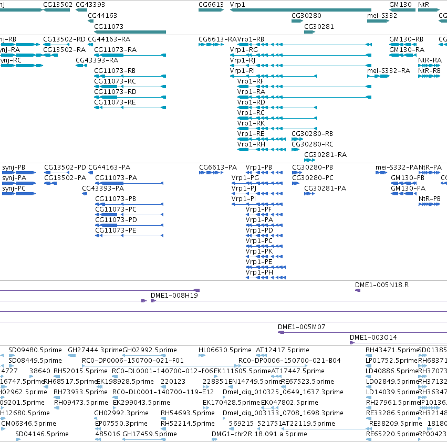The width and height of the screenshot is (447, 442).
Task: Click the Vrp1-RJ transcript label
Action: pos(243,60)
